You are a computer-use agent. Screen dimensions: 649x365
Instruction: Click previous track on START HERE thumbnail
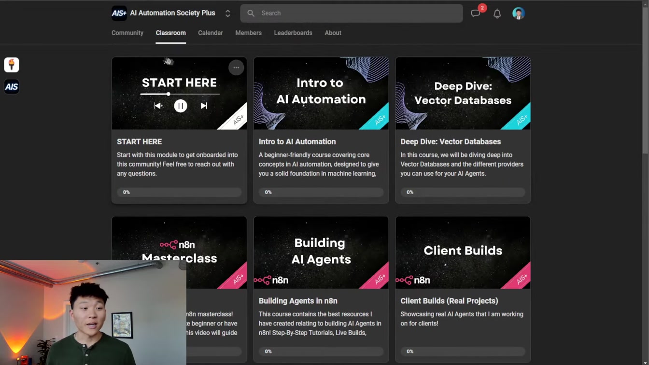pos(158,106)
